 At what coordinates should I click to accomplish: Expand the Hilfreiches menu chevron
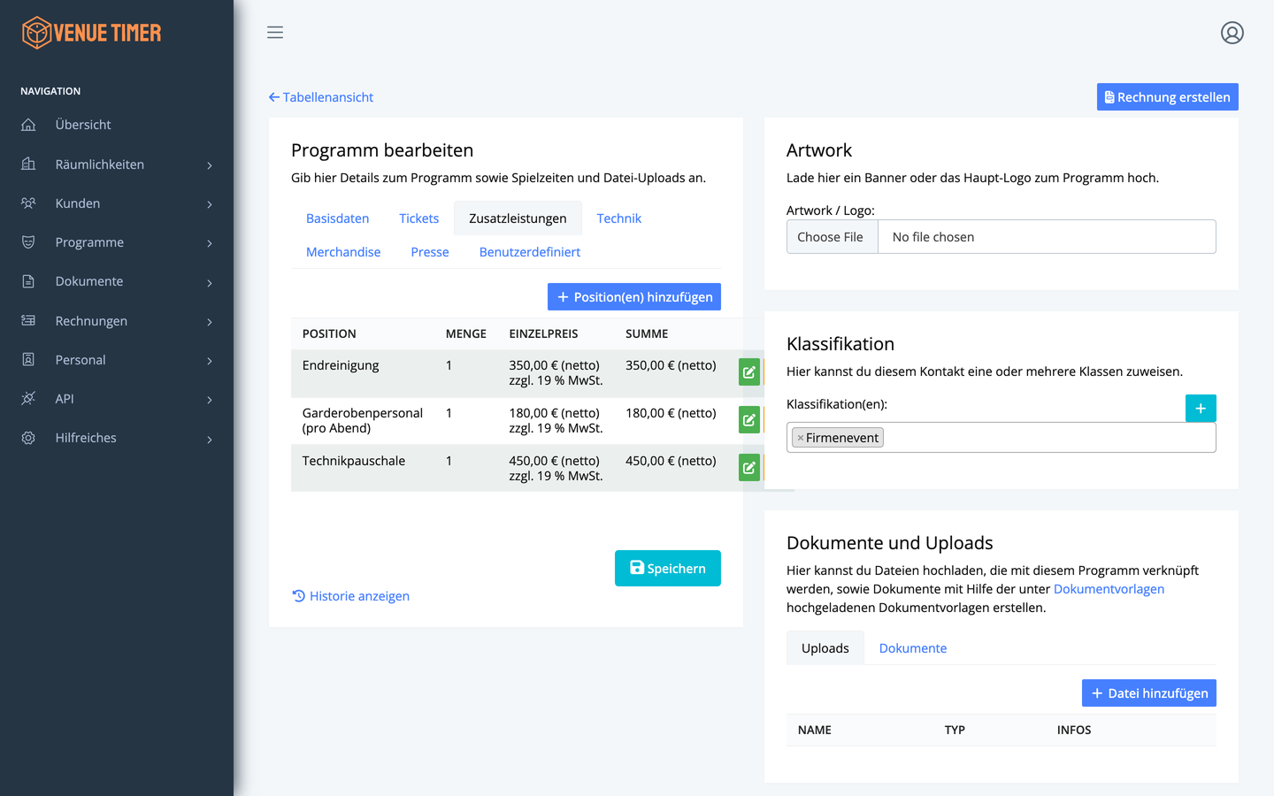point(210,440)
